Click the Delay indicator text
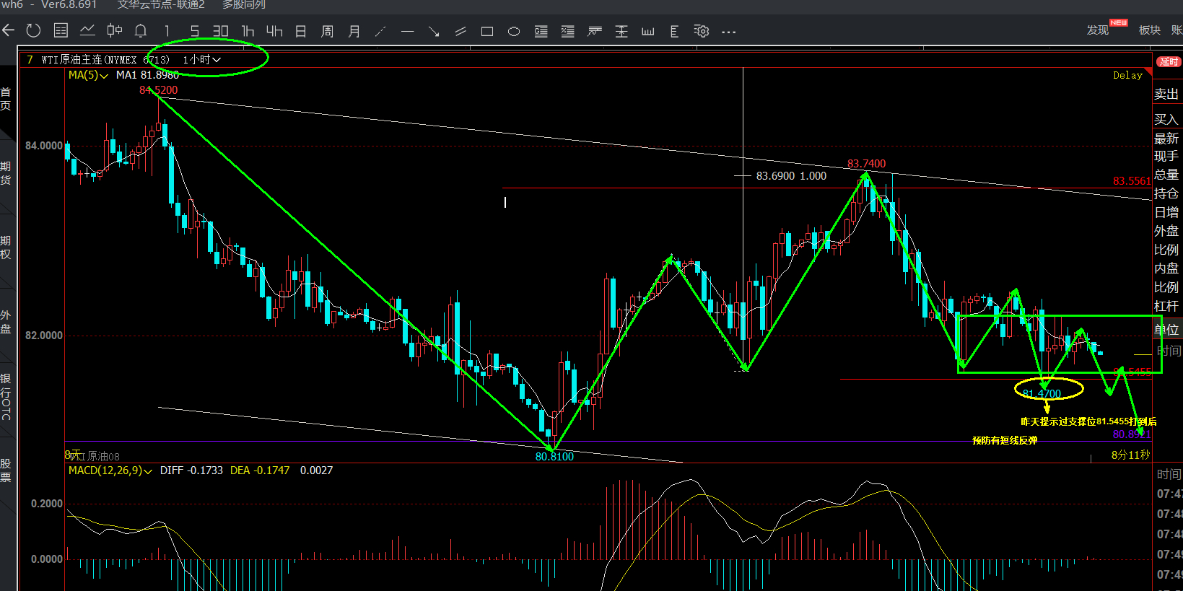 tap(1127, 75)
